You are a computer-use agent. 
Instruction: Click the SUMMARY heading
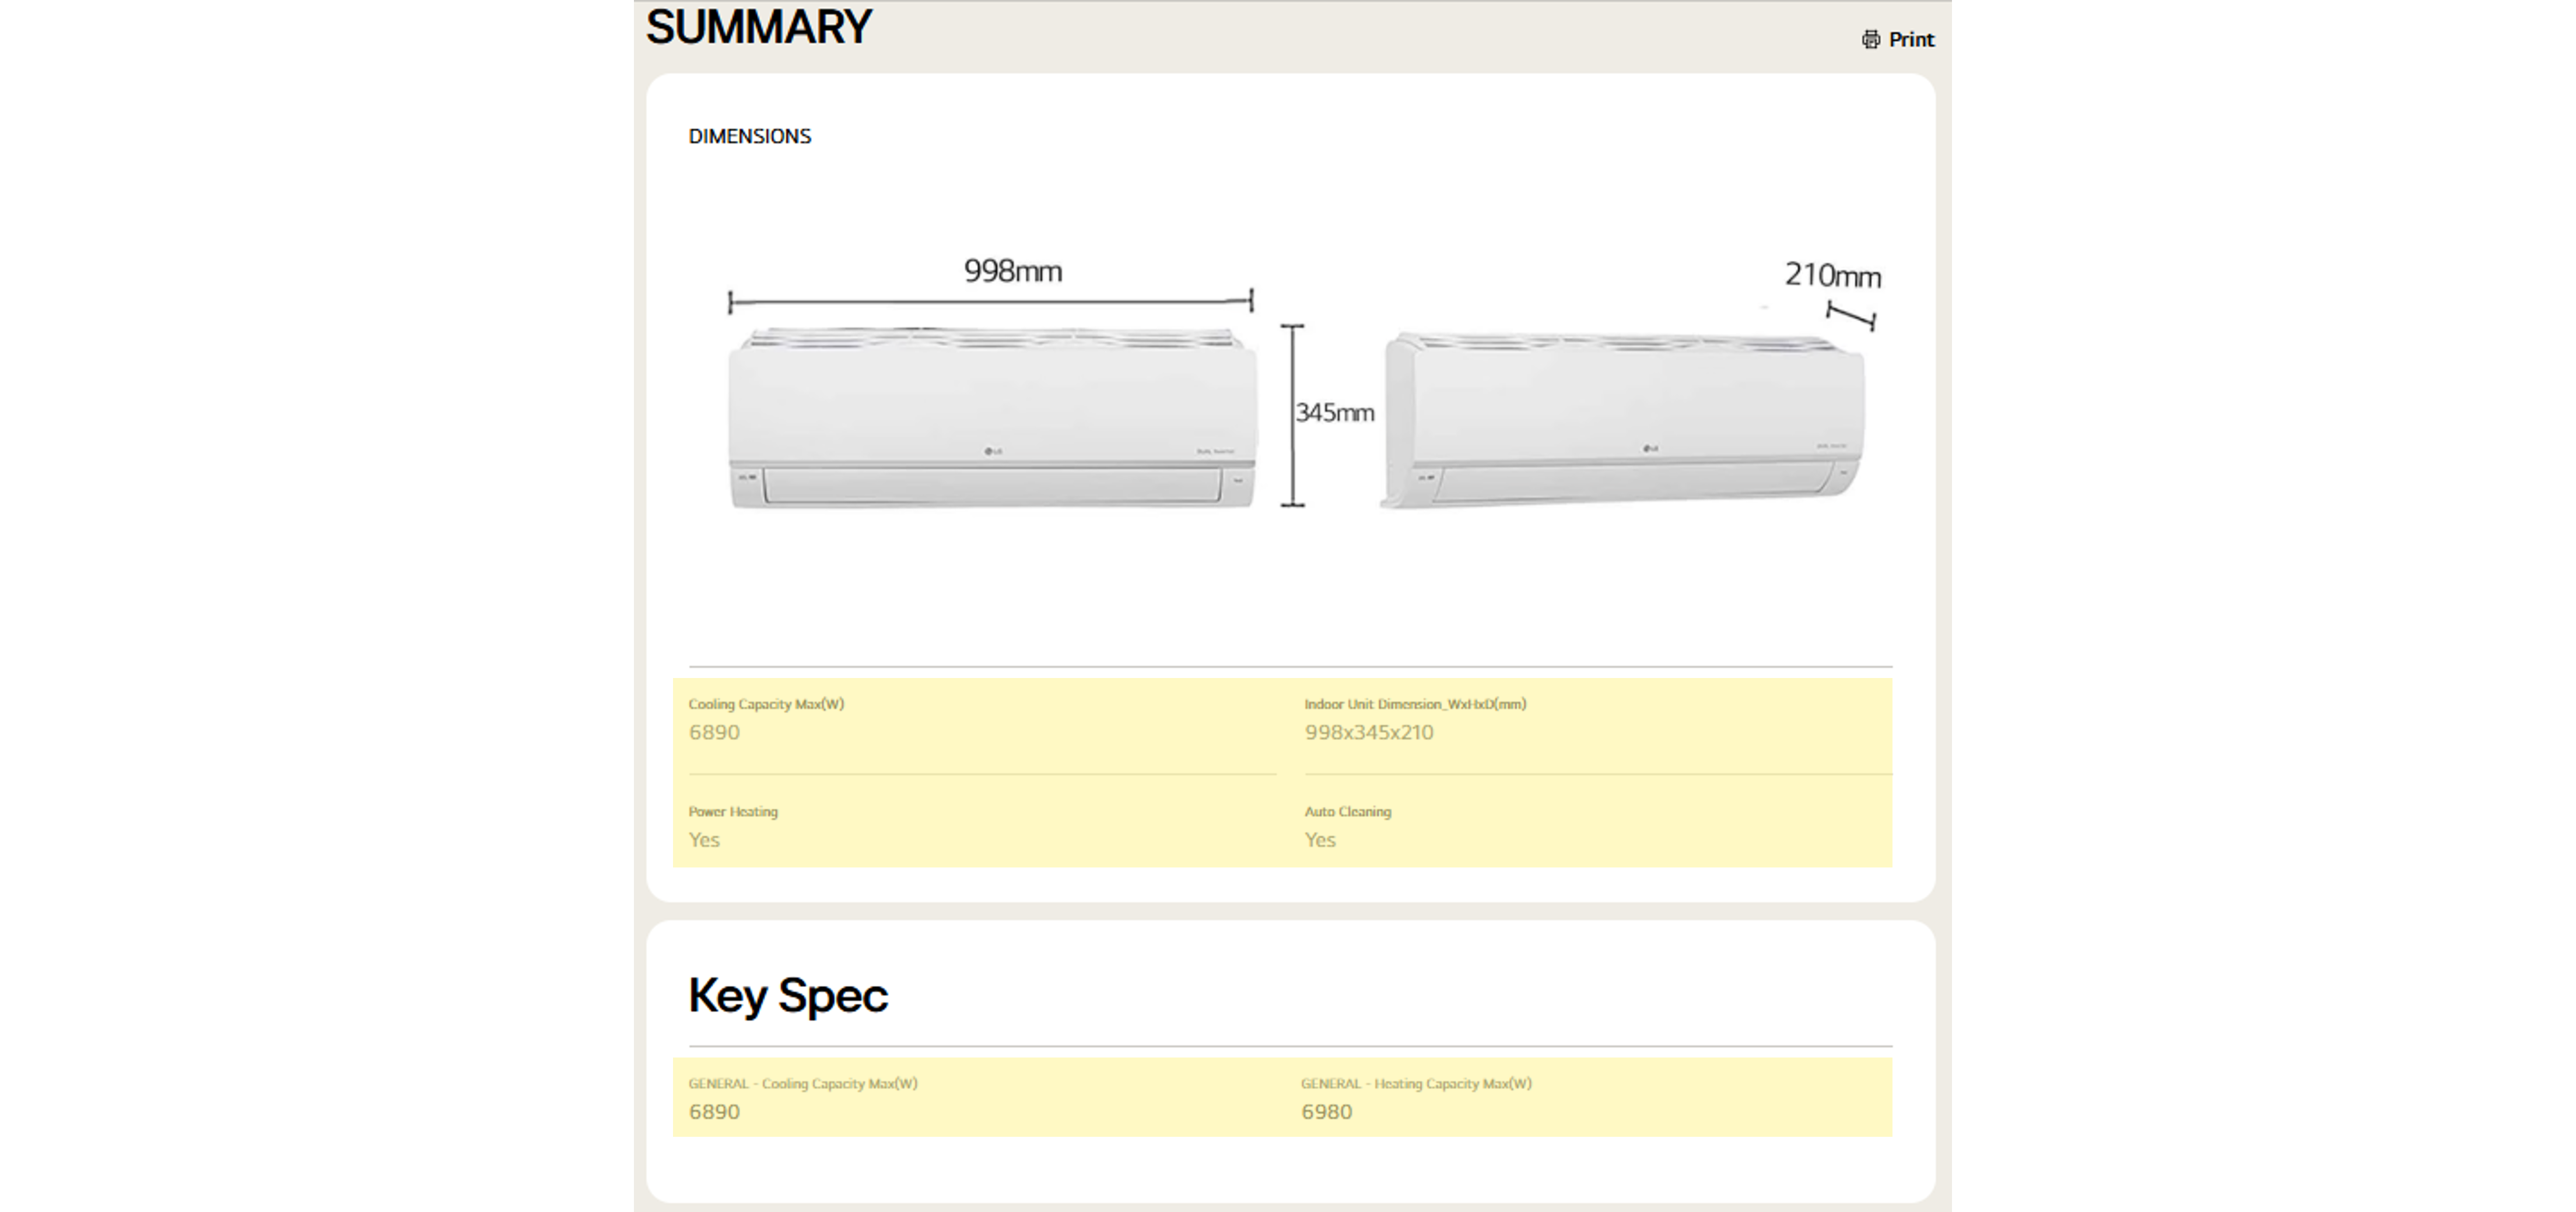759,27
